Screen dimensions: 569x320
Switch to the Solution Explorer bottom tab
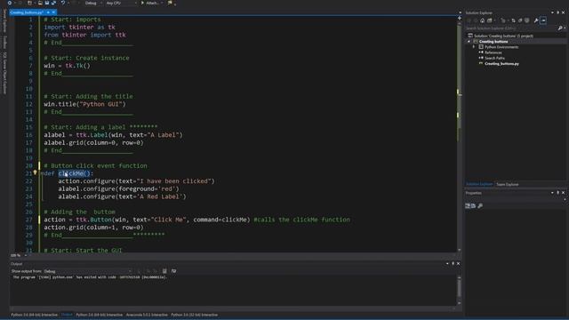pos(479,184)
